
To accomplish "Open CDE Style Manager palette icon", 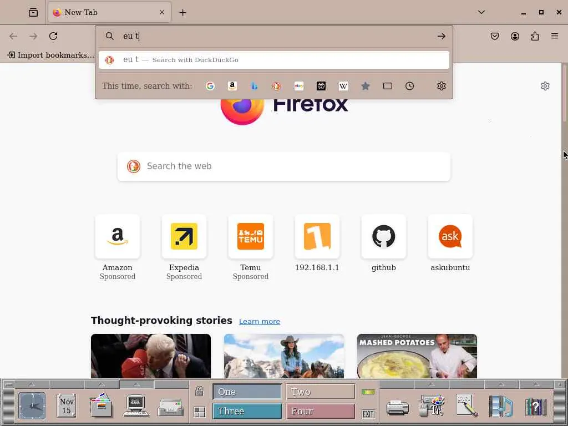I will coord(432,405).
